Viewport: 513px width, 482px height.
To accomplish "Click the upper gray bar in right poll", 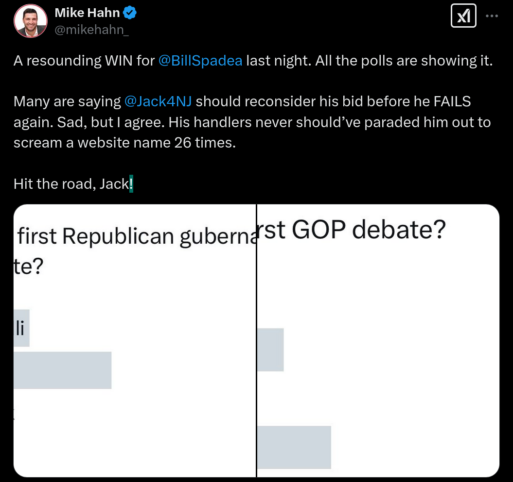I will pos(270,350).
